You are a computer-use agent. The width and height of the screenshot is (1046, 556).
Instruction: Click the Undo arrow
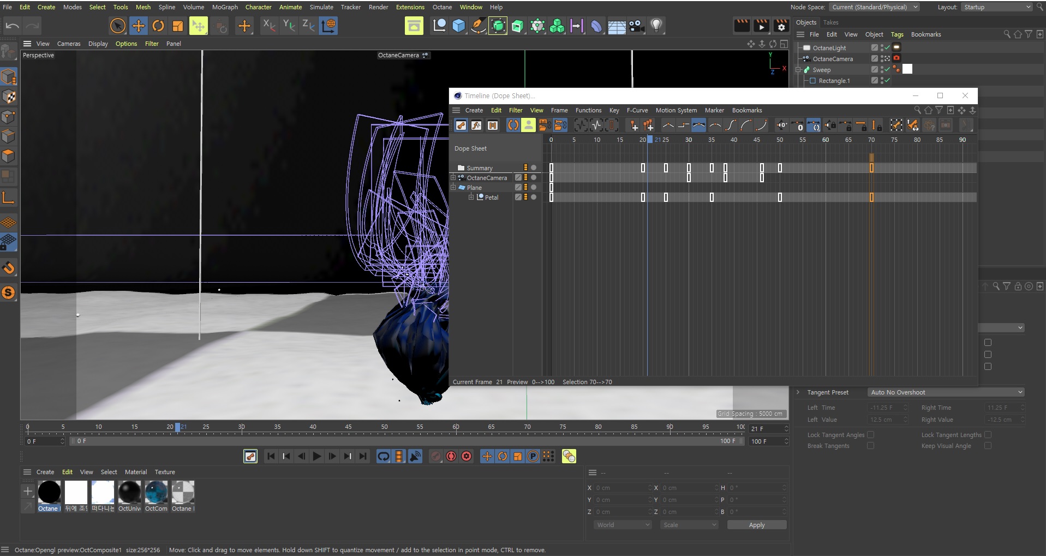[12, 26]
